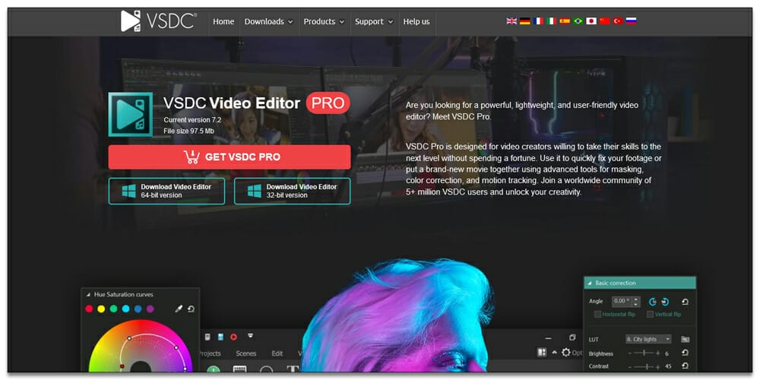Click the 'Current version 7.2' text
Viewport: 760px width, 380px height.
[x=192, y=120]
